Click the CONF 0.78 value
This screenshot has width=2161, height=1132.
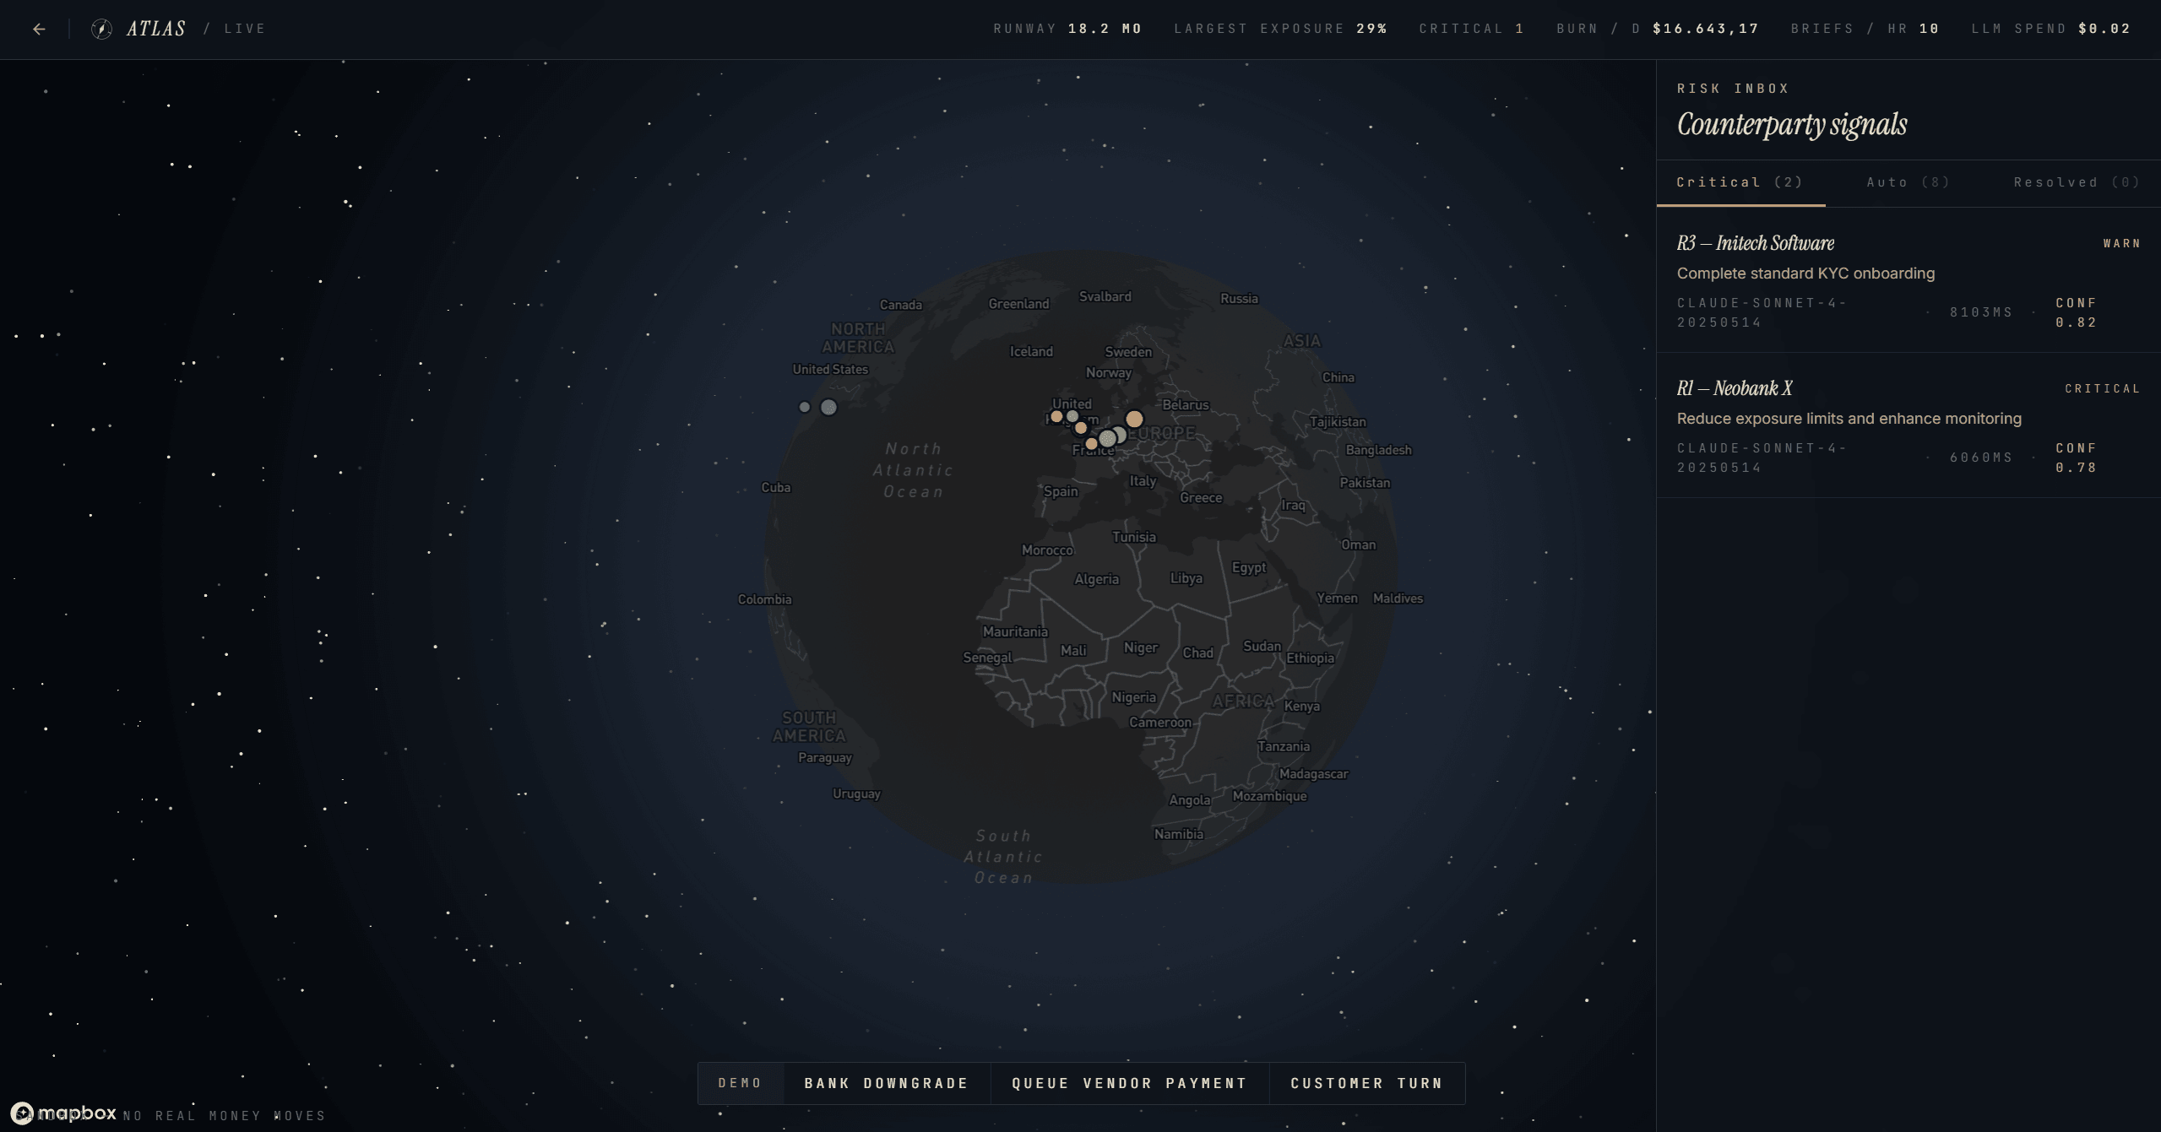2076,458
